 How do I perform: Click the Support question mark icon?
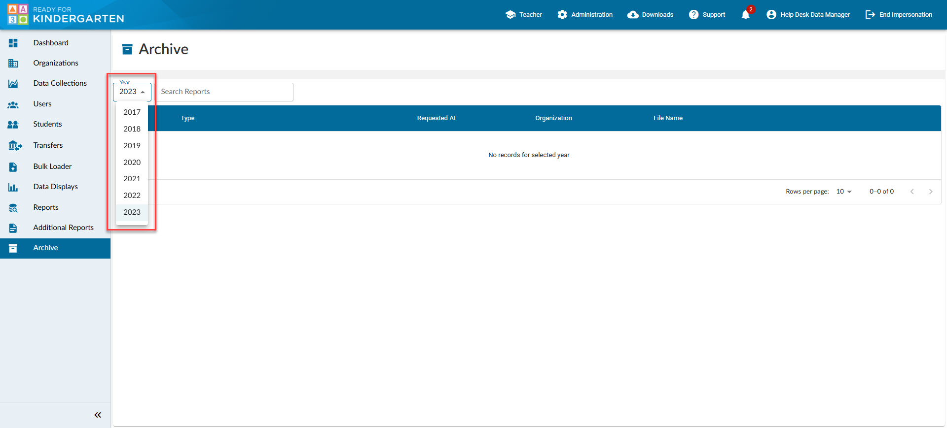click(693, 15)
